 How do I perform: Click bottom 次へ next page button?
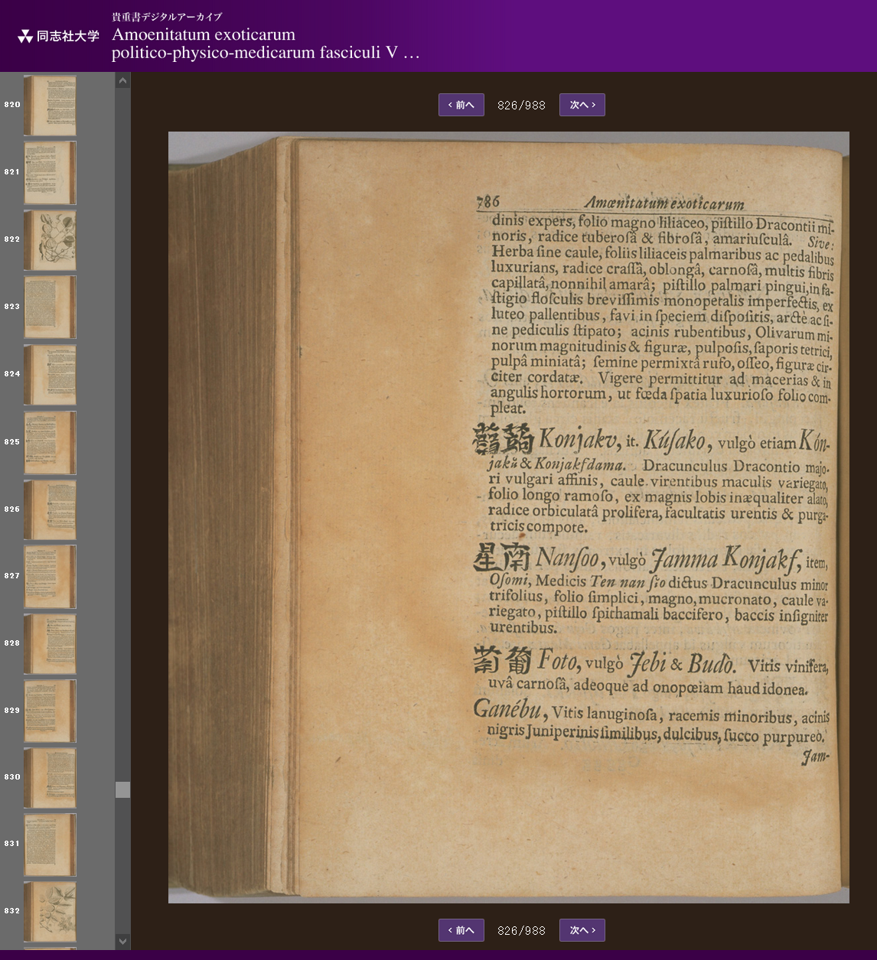(x=582, y=930)
